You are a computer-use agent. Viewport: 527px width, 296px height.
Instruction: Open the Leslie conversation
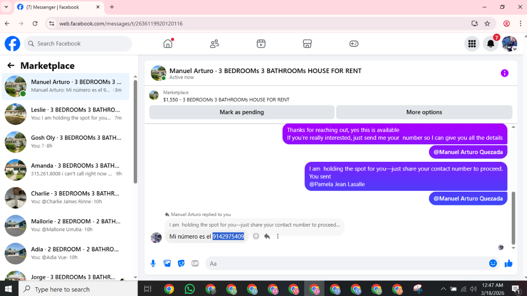tap(65, 114)
